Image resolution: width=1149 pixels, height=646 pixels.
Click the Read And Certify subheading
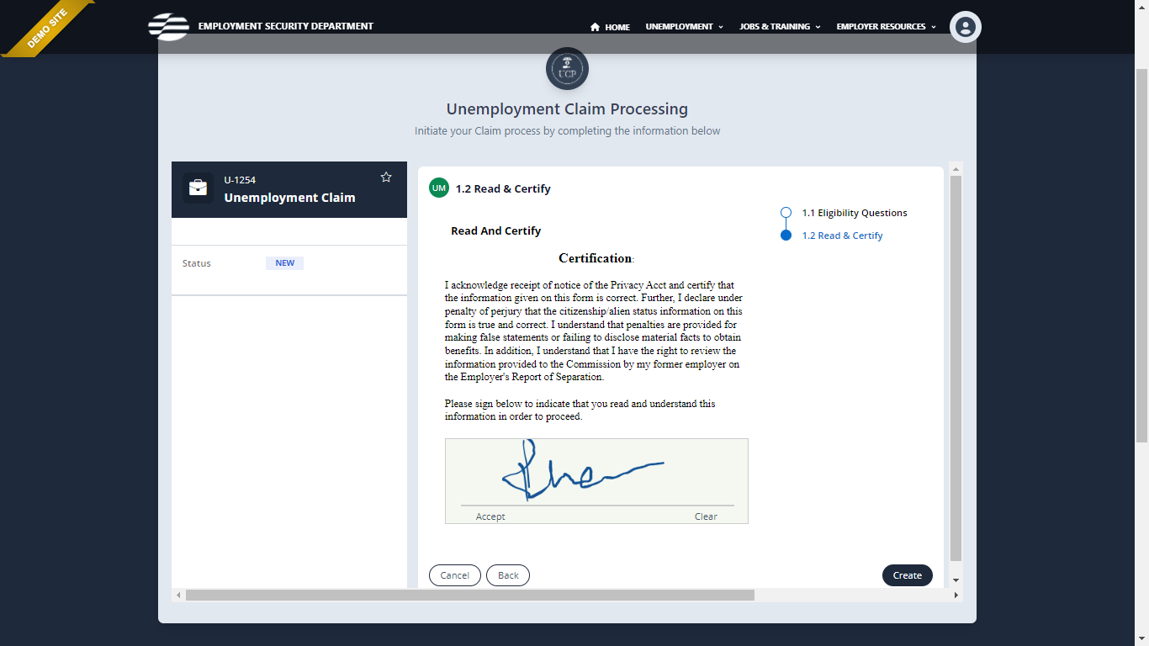click(x=496, y=230)
